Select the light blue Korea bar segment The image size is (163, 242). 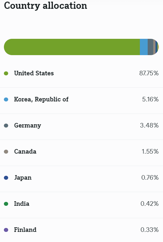144,47
